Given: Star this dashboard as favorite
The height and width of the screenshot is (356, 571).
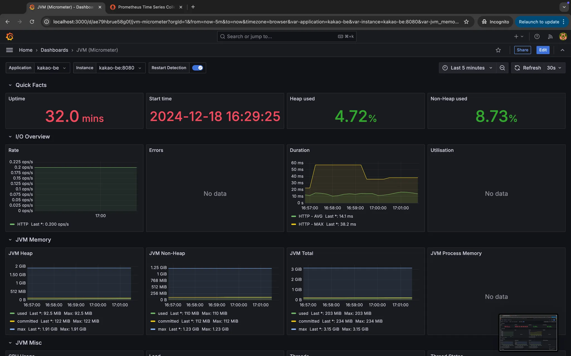Looking at the screenshot, I should 498,50.
